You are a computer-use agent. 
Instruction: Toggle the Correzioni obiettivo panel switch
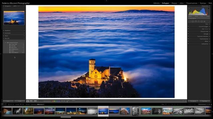[x=188, y=36]
